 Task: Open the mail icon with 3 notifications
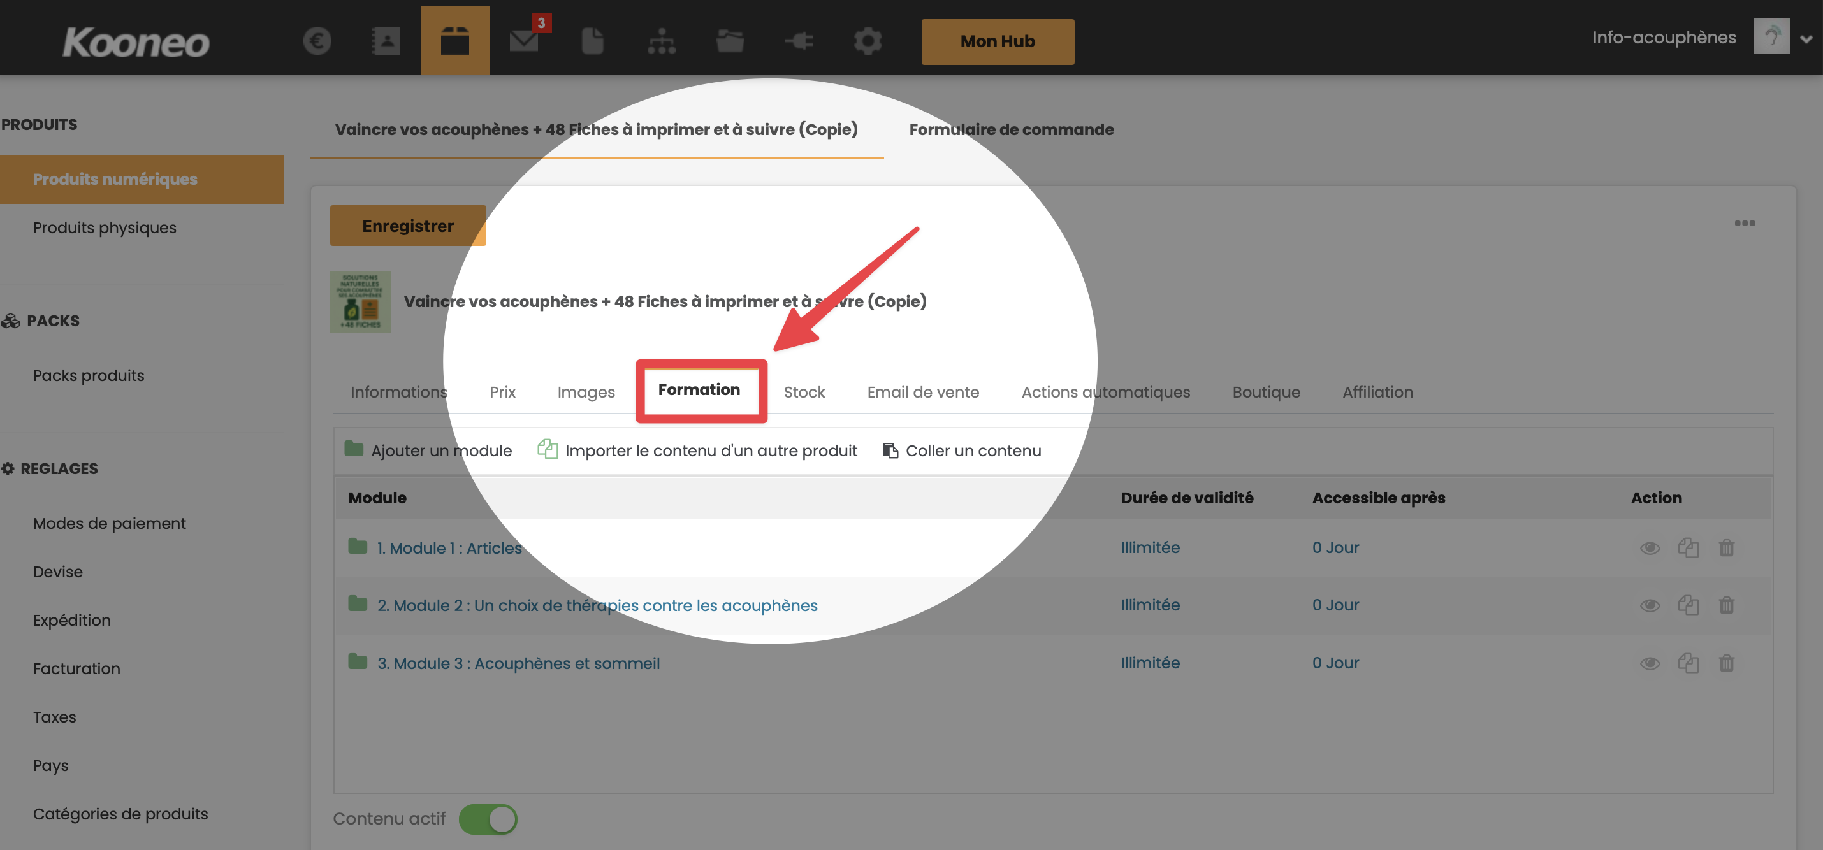tap(525, 41)
